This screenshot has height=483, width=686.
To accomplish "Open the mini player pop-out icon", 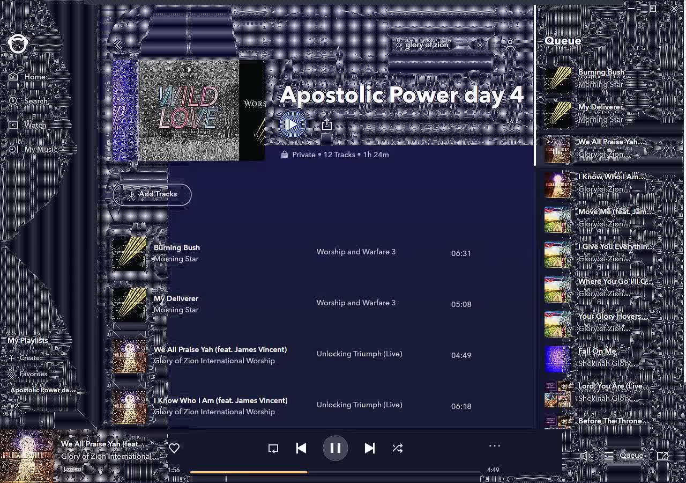I will pyautogui.click(x=662, y=456).
